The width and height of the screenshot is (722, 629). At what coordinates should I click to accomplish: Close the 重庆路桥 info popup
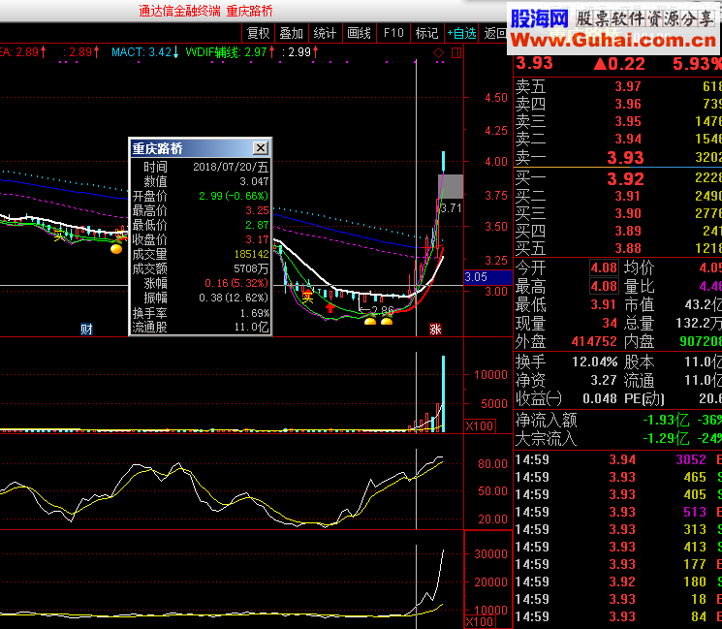pos(261,148)
